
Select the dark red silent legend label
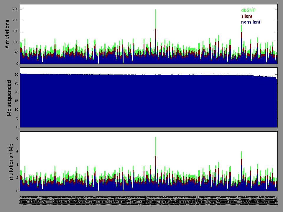click(247, 16)
